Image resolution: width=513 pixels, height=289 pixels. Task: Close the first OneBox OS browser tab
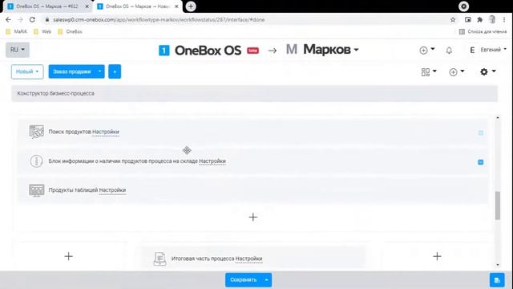(87, 6)
